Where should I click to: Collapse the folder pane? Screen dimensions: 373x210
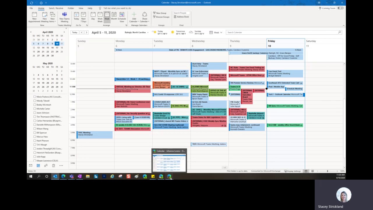click(66, 29)
